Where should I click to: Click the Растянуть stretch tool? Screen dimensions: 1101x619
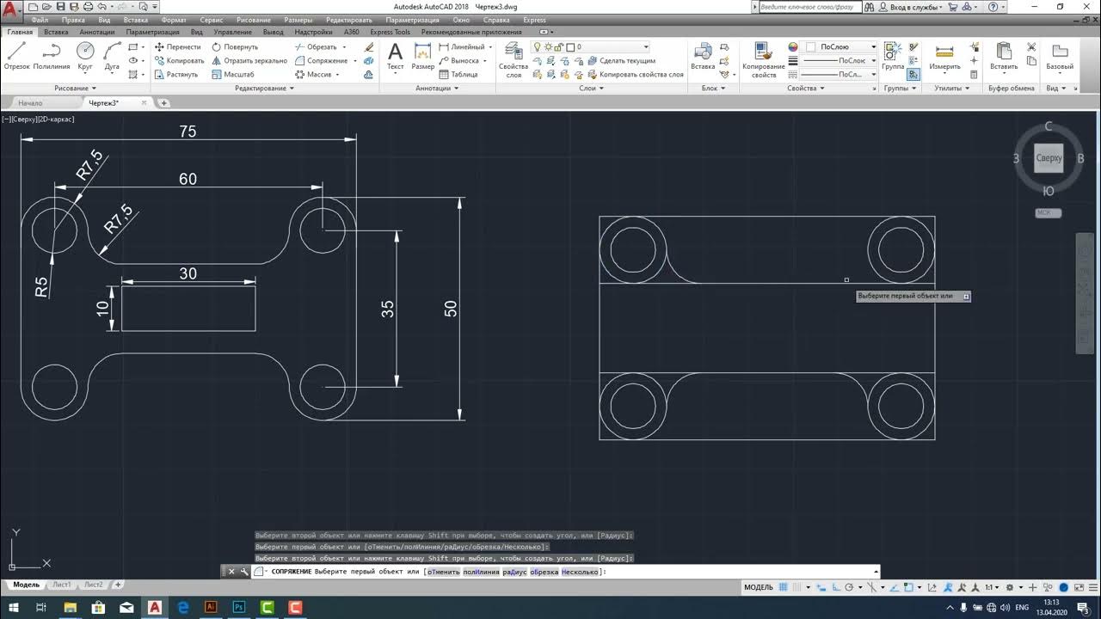(176, 75)
